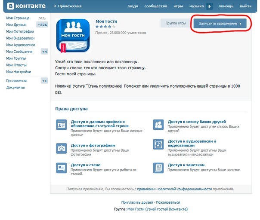Click the audio and video access icon
The height and width of the screenshot is (220, 260).
158,144
